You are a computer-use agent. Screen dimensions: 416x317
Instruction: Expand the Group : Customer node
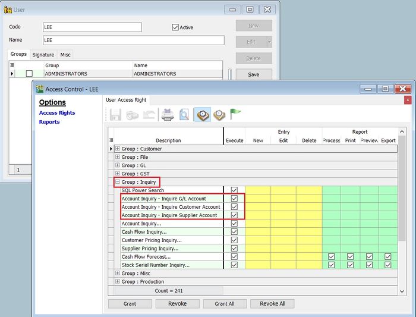point(118,149)
